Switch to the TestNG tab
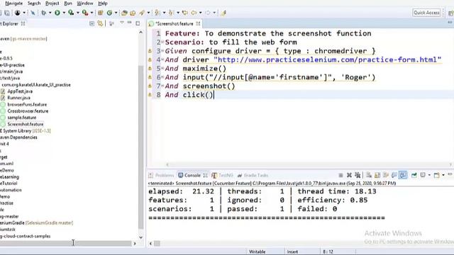 pos(222,175)
